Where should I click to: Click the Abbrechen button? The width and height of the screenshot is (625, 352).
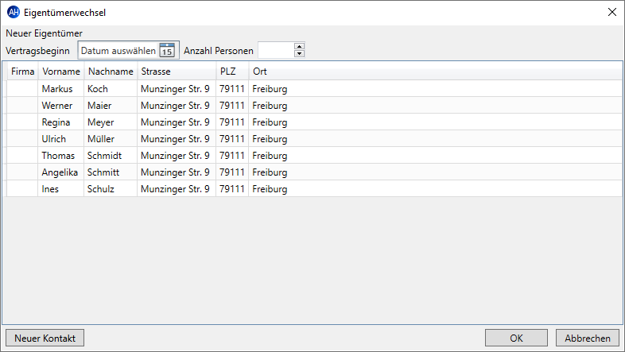tap(588, 338)
